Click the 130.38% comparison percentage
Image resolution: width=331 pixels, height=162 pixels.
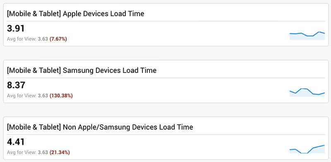[61, 96]
